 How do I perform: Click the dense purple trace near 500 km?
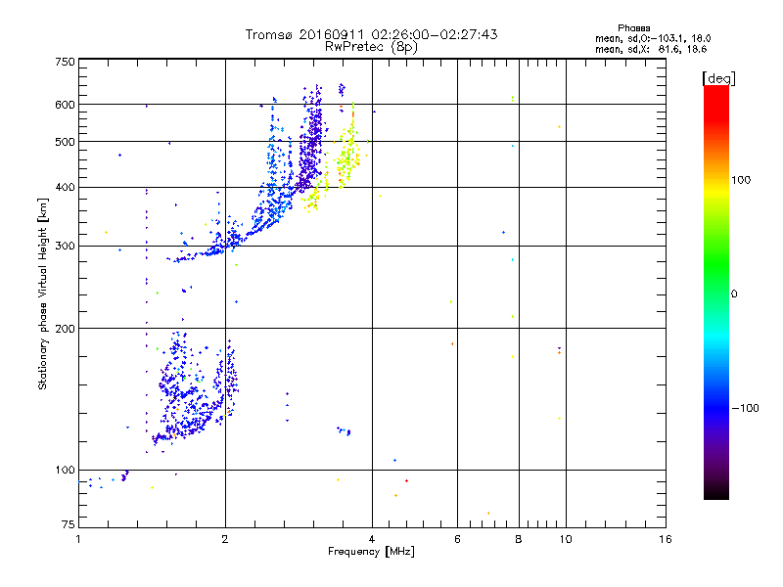pyautogui.click(x=311, y=142)
